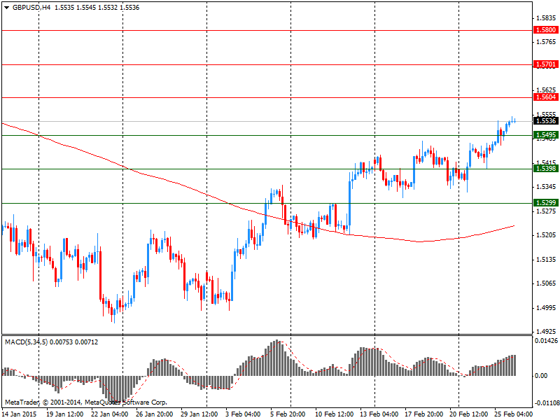Click the current price label 1.5536
Viewport: 560px width, 420px height.
point(545,120)
